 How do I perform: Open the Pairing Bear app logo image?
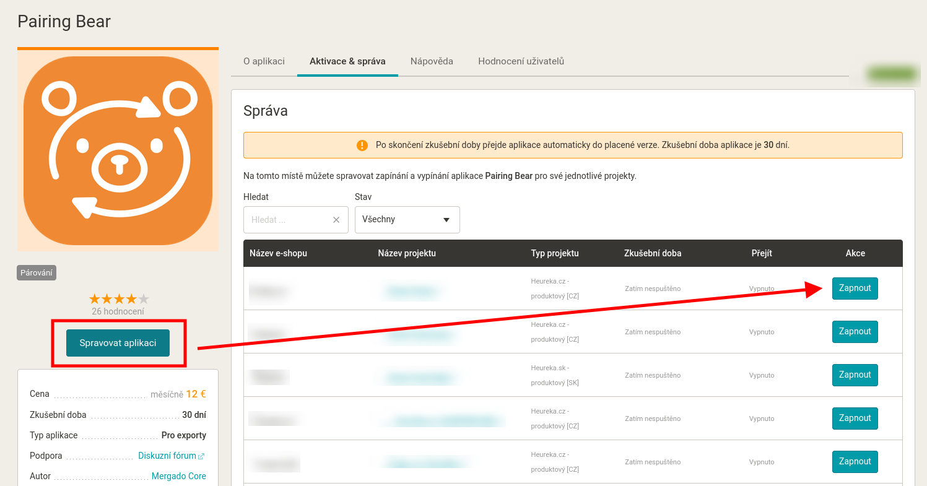point(118,150)
